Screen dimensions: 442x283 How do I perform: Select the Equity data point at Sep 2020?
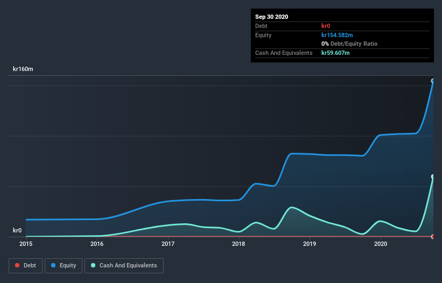pyautogui.click(x=433, y=81)
